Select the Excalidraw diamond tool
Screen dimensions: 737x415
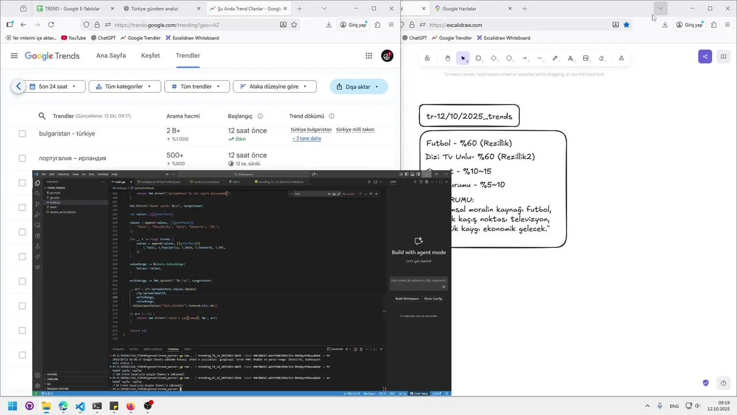[x=494, y=58]
